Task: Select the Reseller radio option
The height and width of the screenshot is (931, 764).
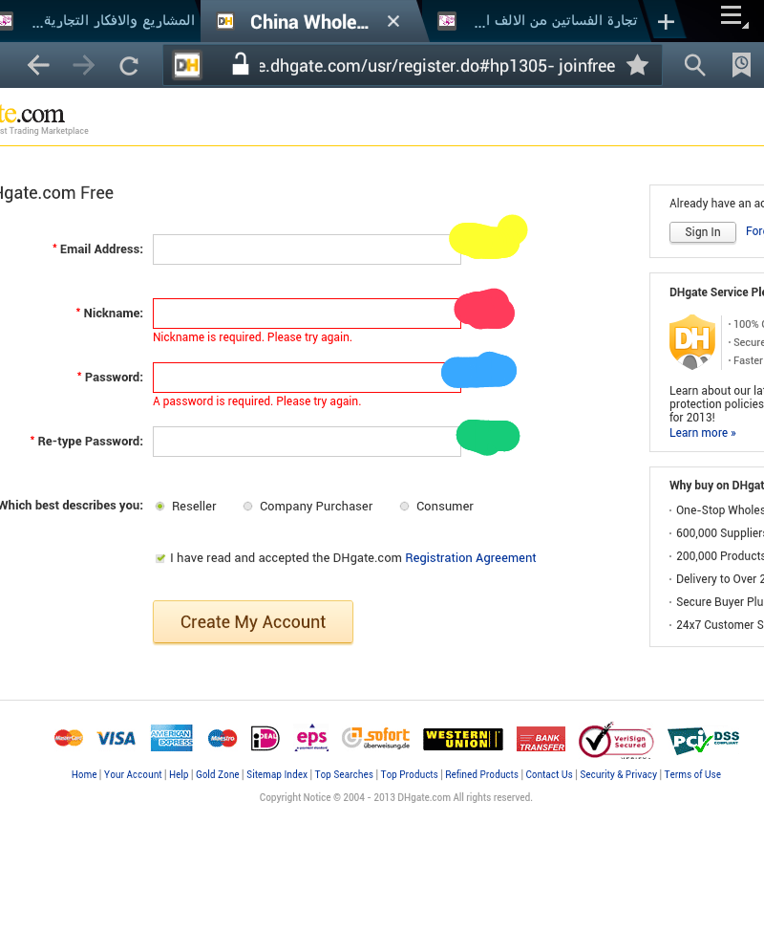Action: [x=159, y=506]
